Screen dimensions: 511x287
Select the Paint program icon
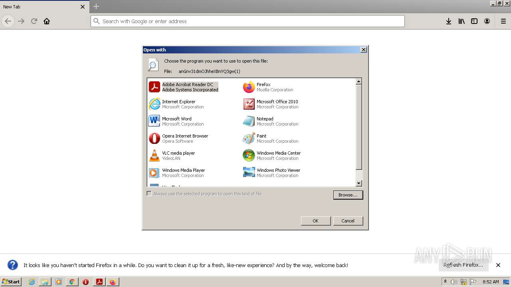249,138
